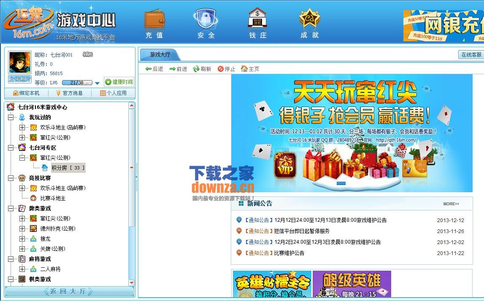
Task: Select 比赛斗地主 game entry
Action: pos(53,198)
